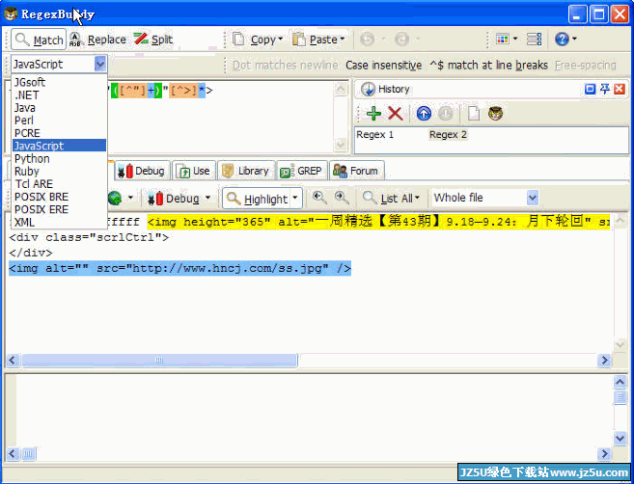Toggle the Case insensitive option
The width and height of the screenshot is (634, 484).
383,65
